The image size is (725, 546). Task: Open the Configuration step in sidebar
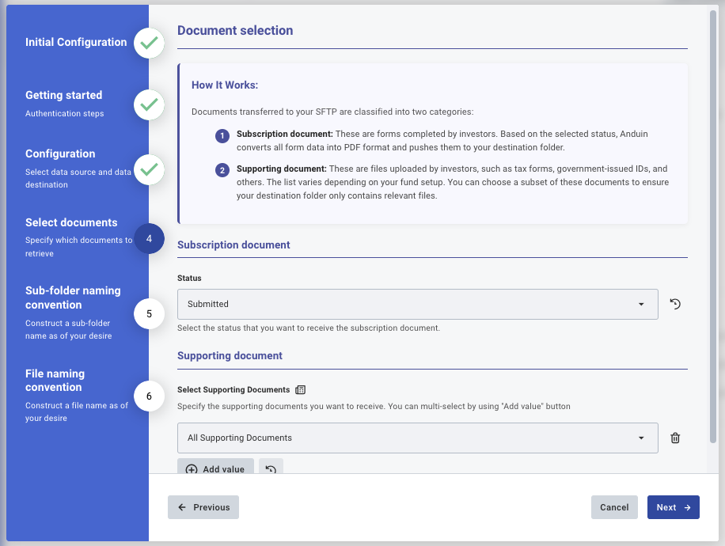(x=60, y=154)
